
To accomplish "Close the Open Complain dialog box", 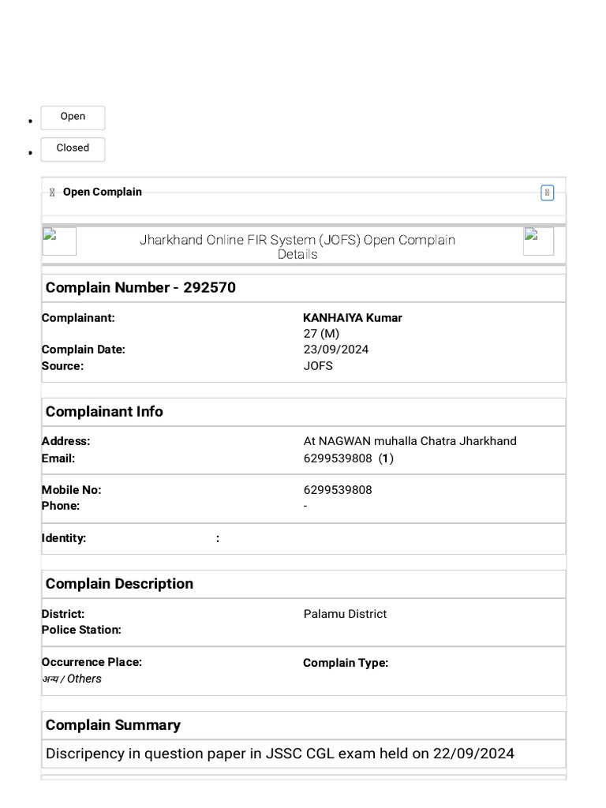I will [547, 193].
